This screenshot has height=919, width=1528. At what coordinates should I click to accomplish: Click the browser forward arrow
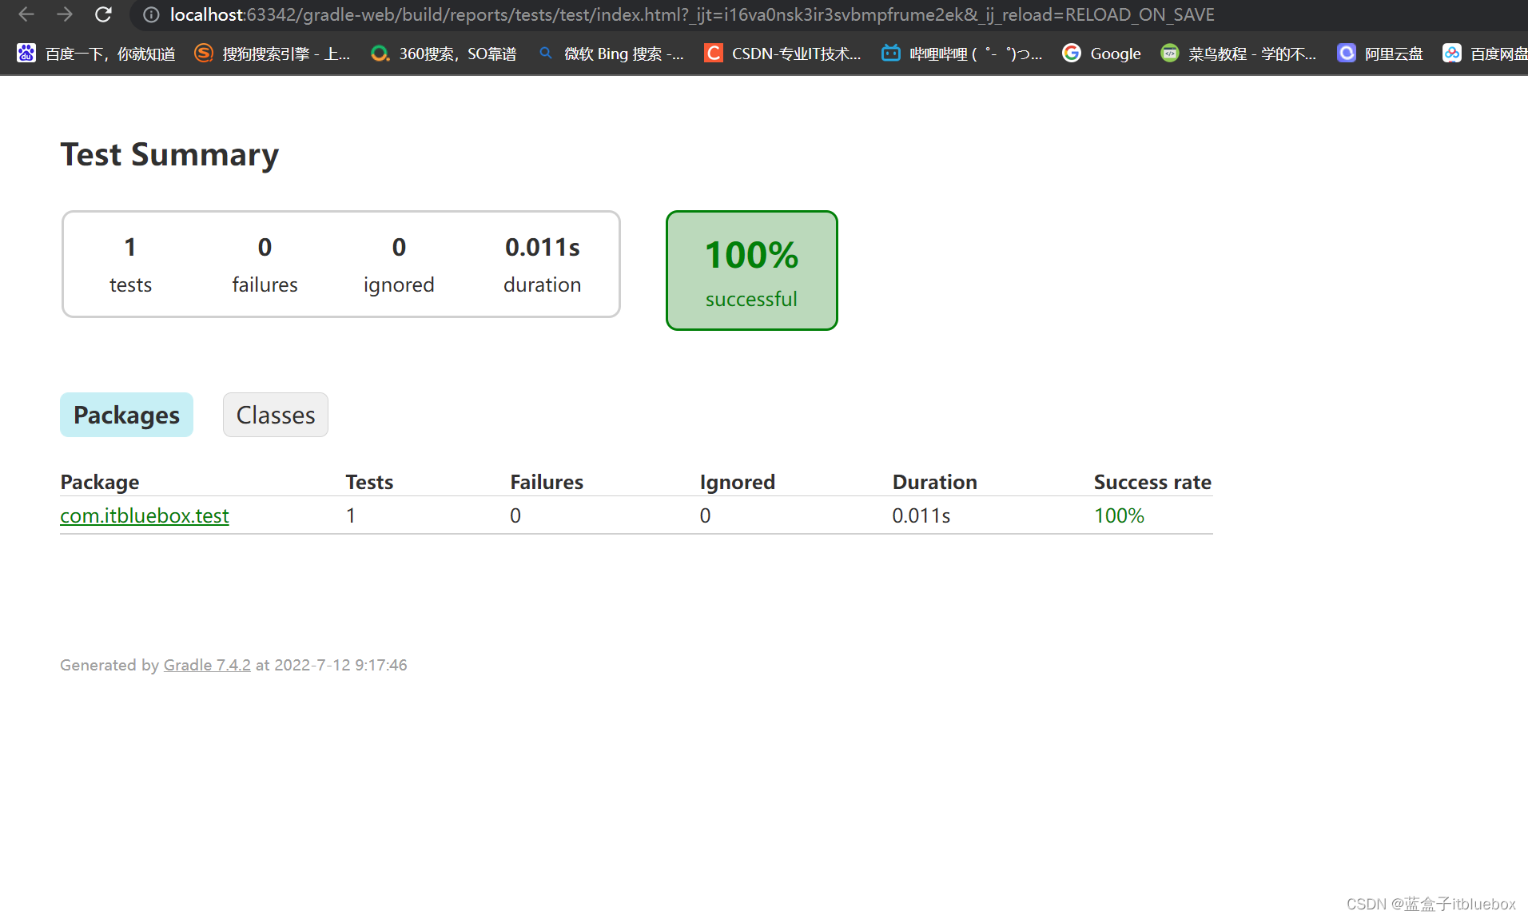(65, 14)
